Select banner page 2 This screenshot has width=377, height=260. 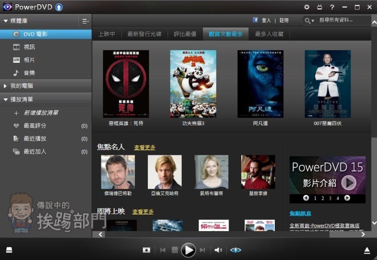(x=323, y=198)
